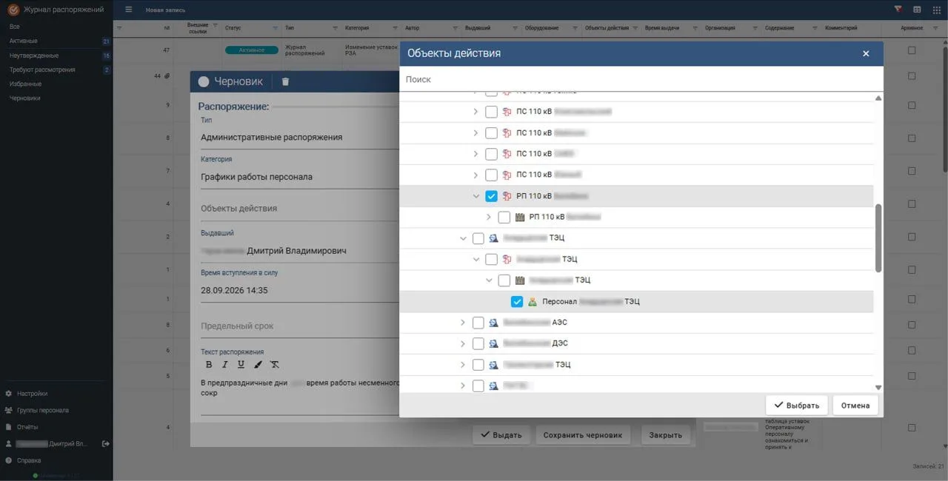The height and width of the screenshot is (481, 948).
Task: Switch view using the table layout icon
Action: click(x=917, y=10)
